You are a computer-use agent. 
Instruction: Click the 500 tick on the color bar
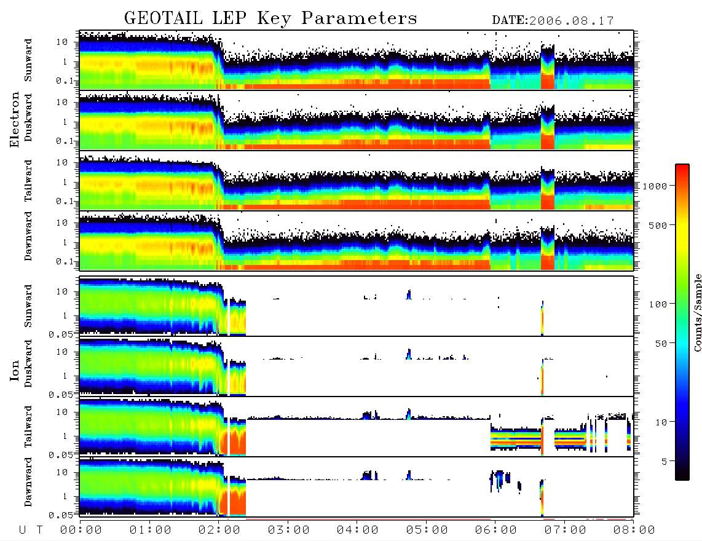[x=658, y=225]
